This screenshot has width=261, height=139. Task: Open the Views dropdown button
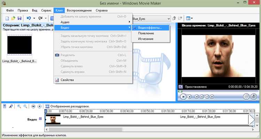pyautogui.click(x=189, y=18)
